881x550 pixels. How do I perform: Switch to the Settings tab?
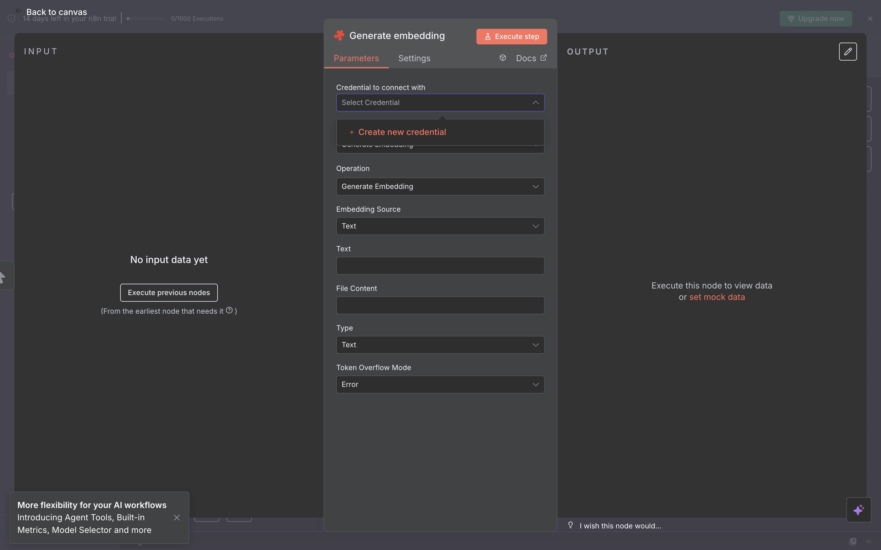tap(414, 58)
